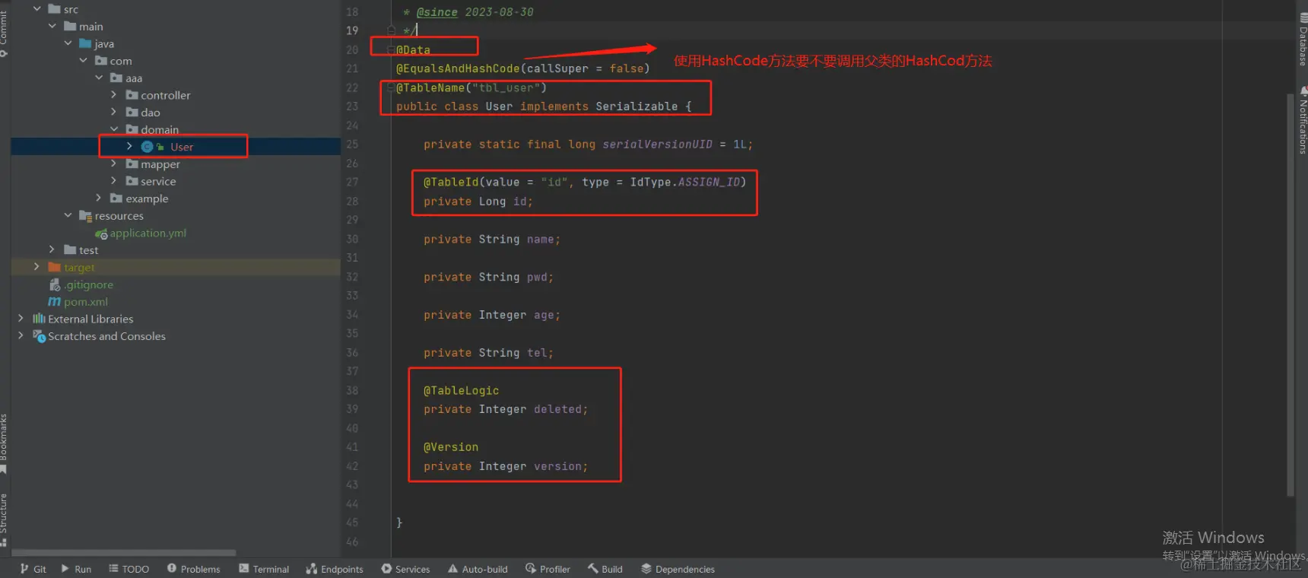Select the target folder

tap(79, 267)
